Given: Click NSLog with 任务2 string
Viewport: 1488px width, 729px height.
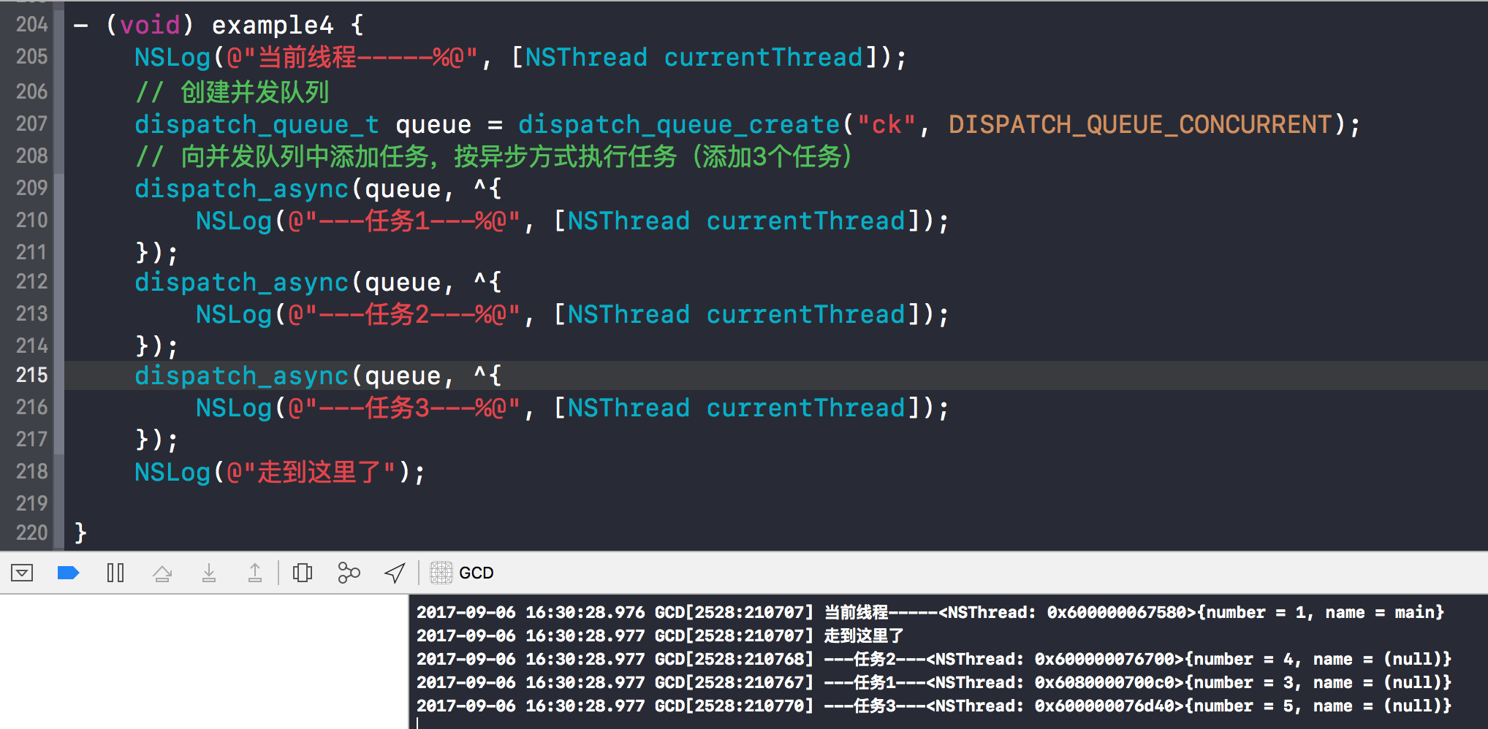Looking at the screenshot, I should pyautogui.click(x=572, y=314).
